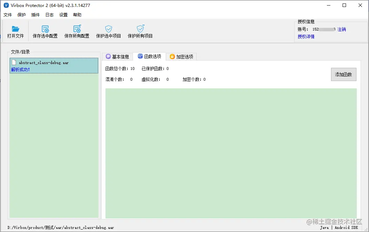Image resolution: width=369 pixels, height=232 pixels.
Task: Click the 账号 account number text
Action: 323,29
